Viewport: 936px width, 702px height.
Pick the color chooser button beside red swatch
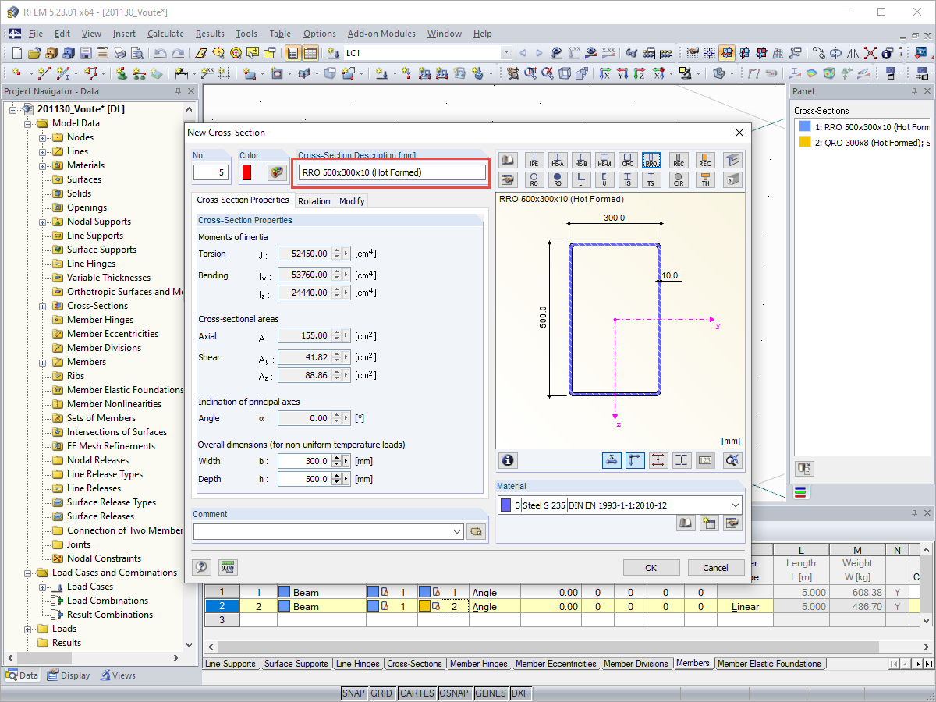click(277, 172)
